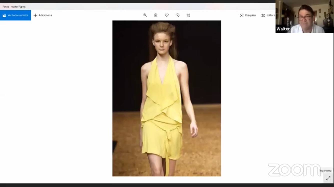Click the Zoom watermark logo
334x187 pixels.
point(294,170)
